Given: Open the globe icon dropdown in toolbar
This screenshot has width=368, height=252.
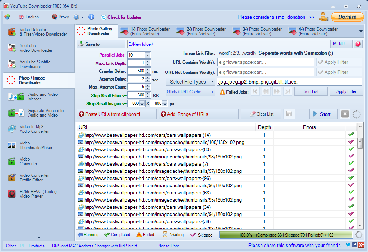Looking at the screenshot, I should [x=13, y=17].
